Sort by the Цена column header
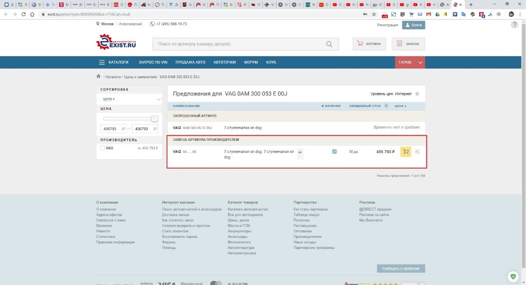 click(401, 106)
